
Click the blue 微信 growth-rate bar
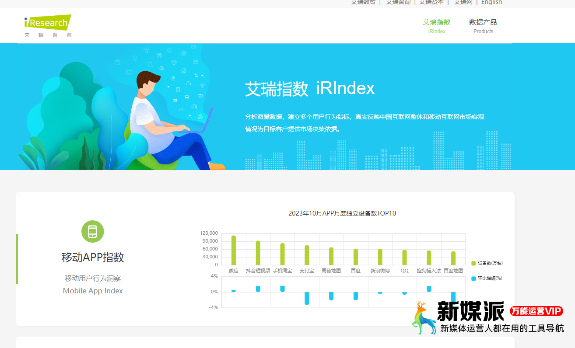(234, 291)
